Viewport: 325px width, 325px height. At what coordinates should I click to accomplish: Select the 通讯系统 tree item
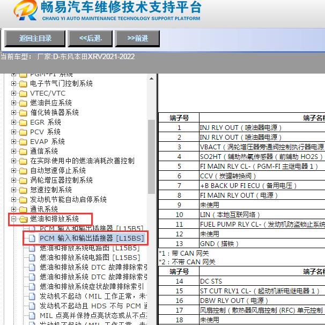(44, 209)
